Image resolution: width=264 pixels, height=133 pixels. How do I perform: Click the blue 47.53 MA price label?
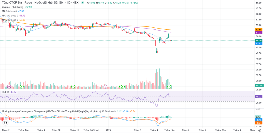click(x=258, y=43)
